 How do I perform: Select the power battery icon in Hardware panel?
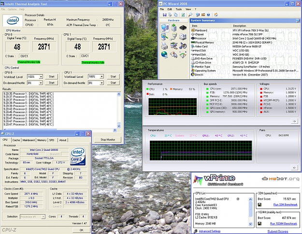coord(173,55)
